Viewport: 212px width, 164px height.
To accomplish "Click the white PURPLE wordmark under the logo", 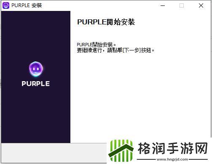I will 36,84.
